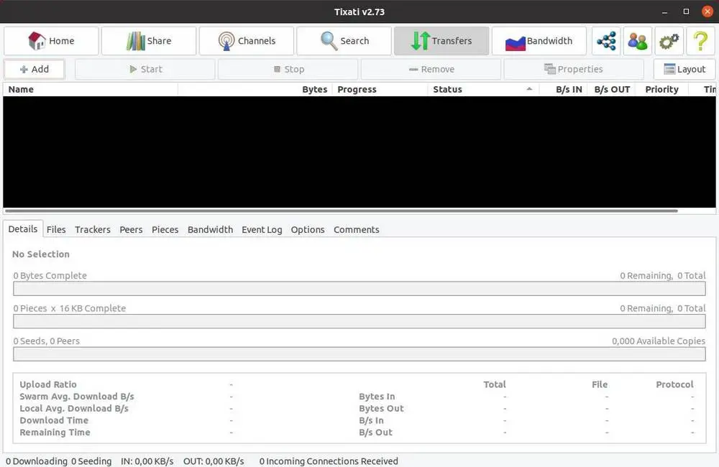Open the lower Bandwidth tab

210,230
